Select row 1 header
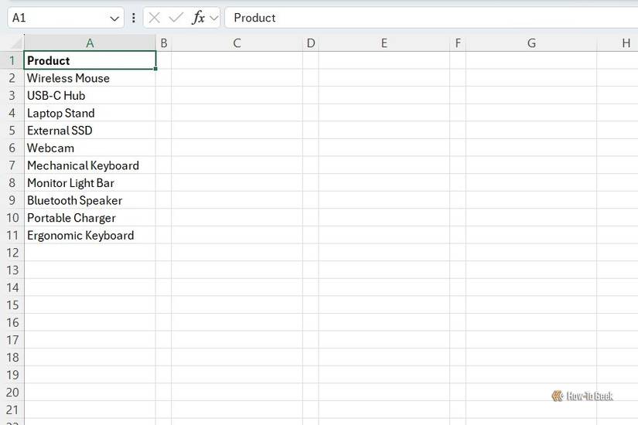Viewport: 638px width, 425px height. pyautogui.click(x=12, y=60)
